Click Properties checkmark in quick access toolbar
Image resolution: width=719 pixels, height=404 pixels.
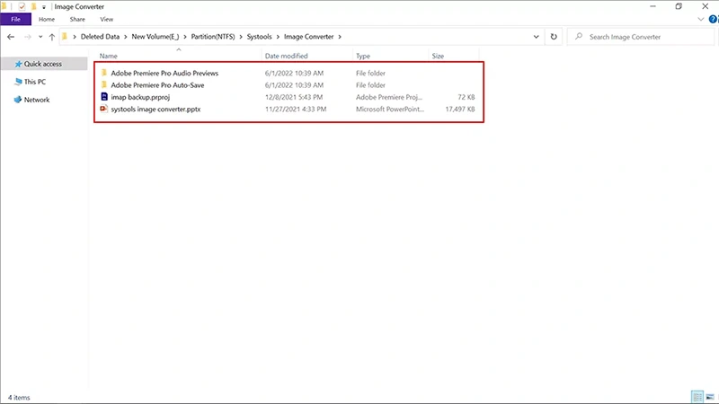22,6
